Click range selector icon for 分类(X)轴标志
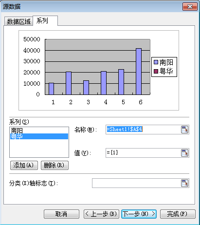 click(184, 183)
